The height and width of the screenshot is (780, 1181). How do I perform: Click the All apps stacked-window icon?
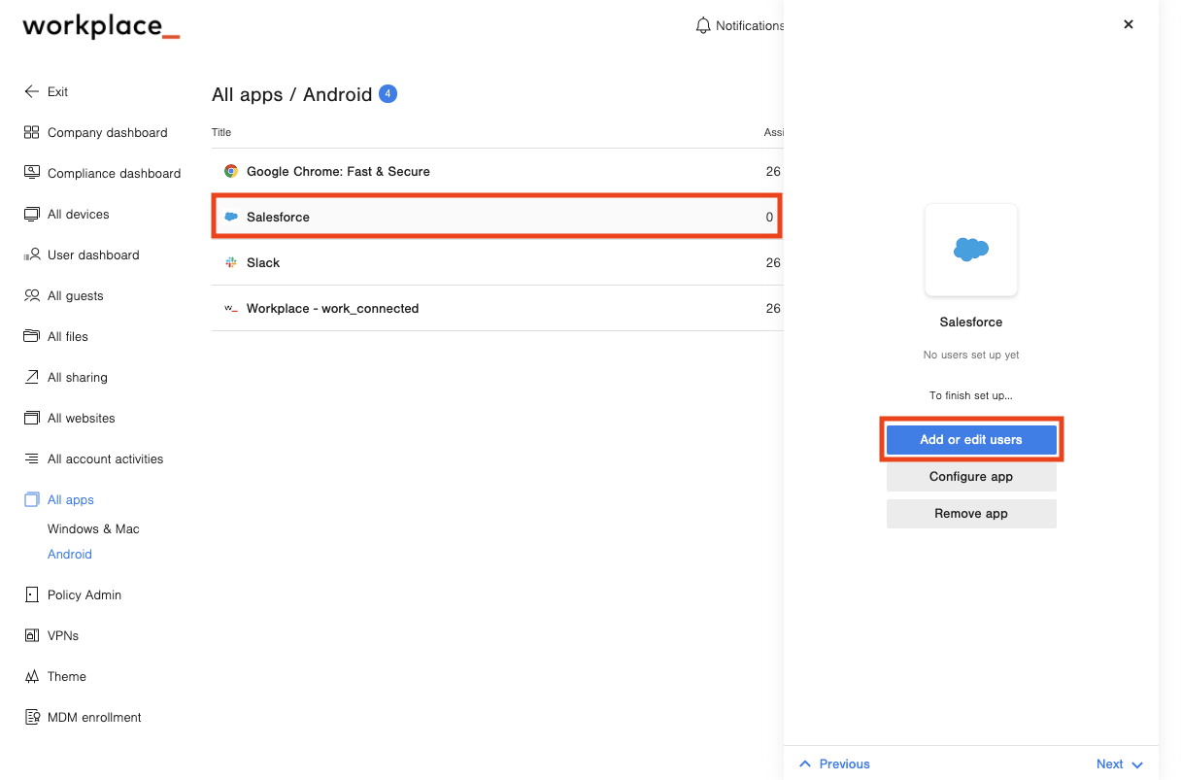click(x=31, y=499)
